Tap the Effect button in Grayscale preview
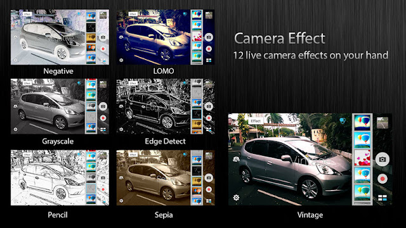The height and width of the screenshot is (228, 406). tap(27, 83)
